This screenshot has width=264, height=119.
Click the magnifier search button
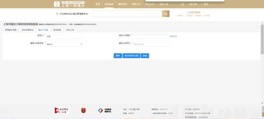click(166, 14)
